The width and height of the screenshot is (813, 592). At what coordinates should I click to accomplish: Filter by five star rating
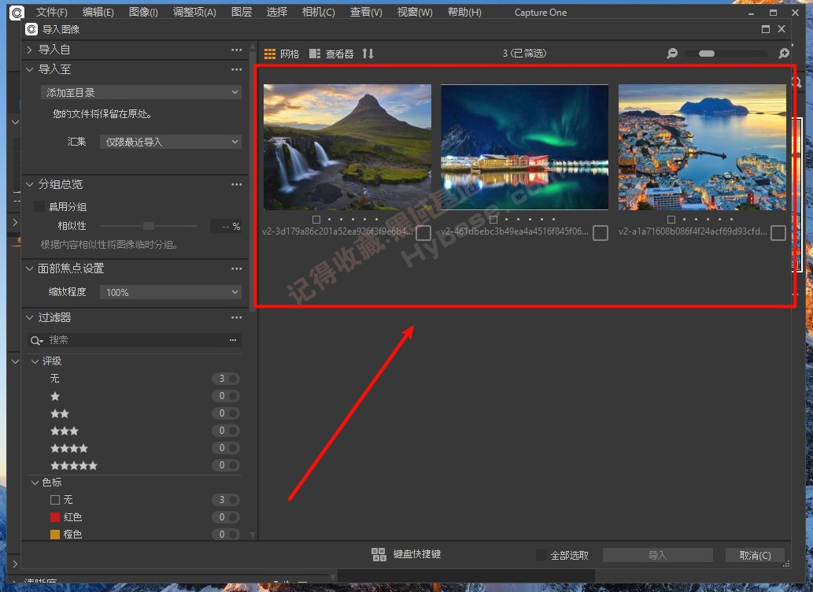coord(74,465)
